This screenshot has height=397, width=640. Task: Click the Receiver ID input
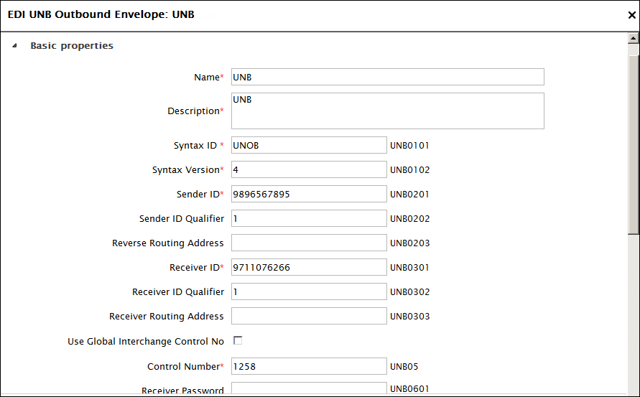point(309,268)
